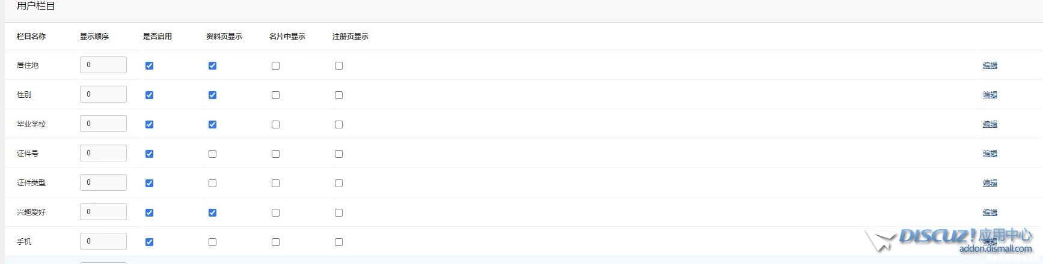
Task: Uncheck 是否启用 for 居住地 row
Action: pyautogui.click(x=149, y=65)
